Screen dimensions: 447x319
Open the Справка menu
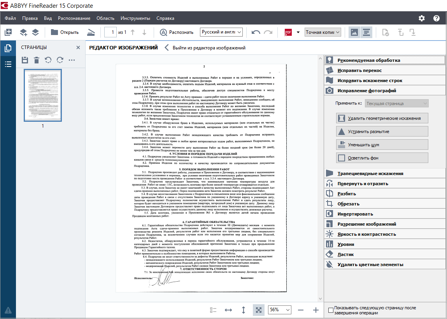coord(165,18)
